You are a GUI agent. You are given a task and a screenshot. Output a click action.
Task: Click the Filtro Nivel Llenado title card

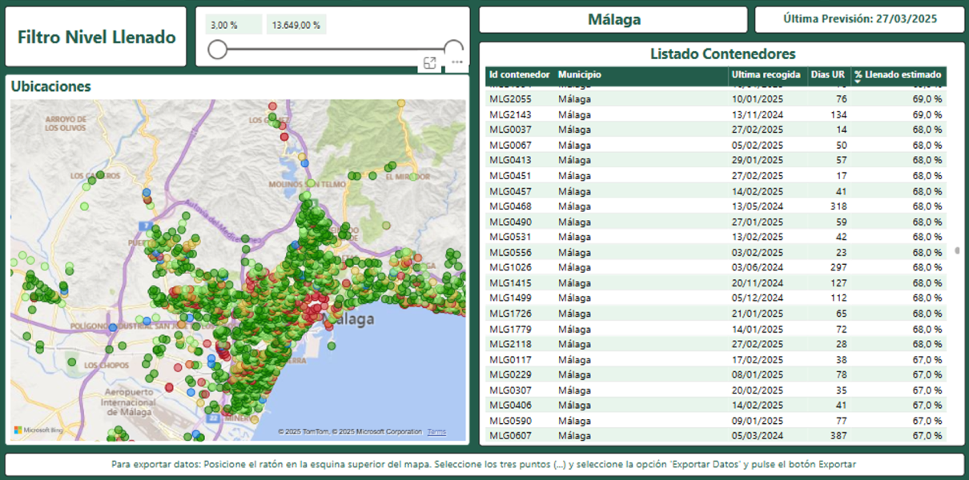click(96, 37)
